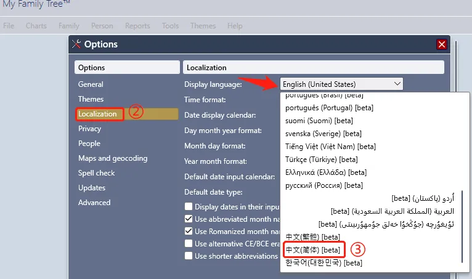Screen dimensions: 472x279
Task: Open the File menu
Action: 9,26
